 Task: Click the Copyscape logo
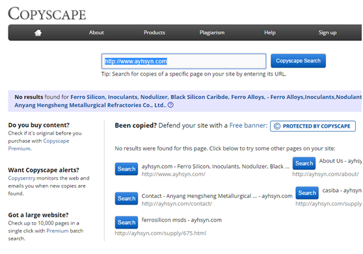(x=47, y=14)
